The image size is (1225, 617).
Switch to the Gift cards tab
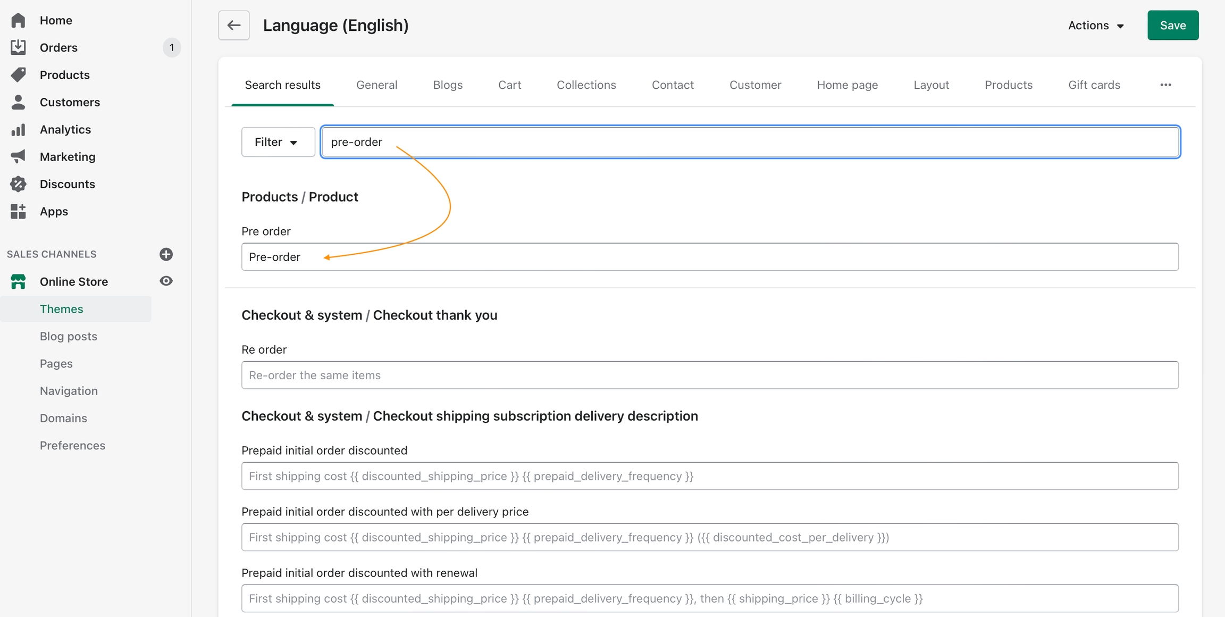point(1094,85)
